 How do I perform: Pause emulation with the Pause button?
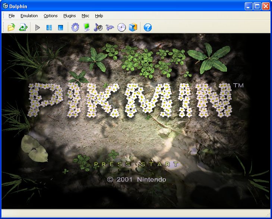[x=49, y=28]
